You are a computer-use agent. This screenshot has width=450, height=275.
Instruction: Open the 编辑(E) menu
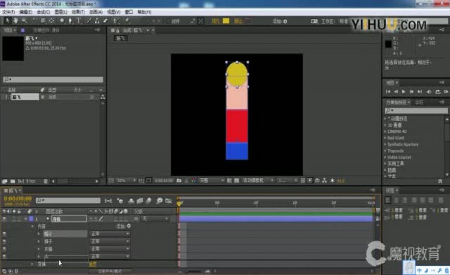pos(26,12)
